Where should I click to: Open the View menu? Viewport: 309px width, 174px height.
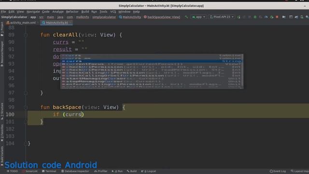(20, 12)
